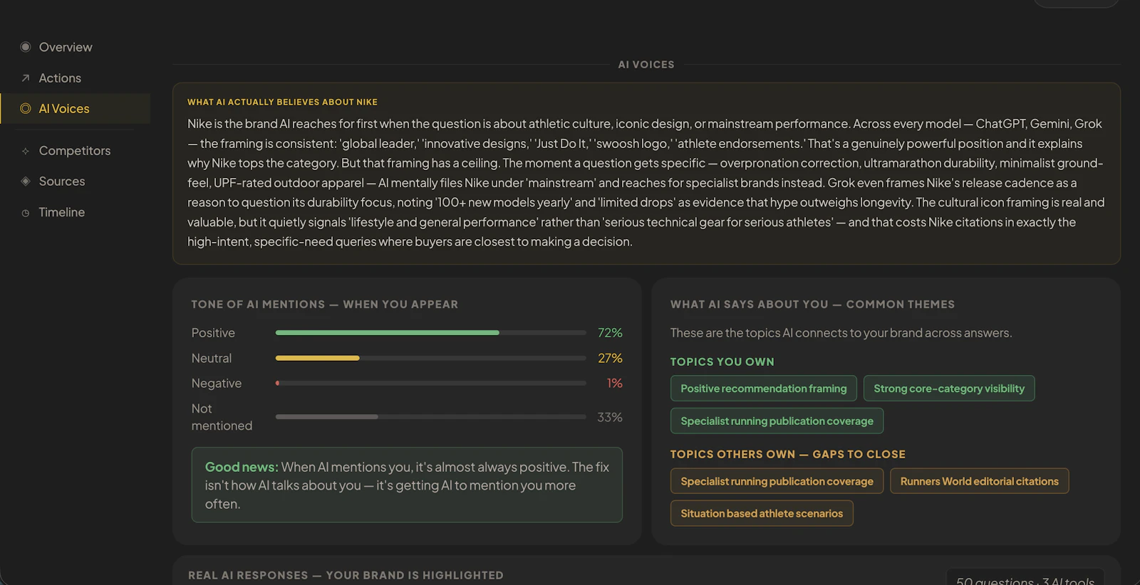Click the Real AI Responses heading
The width and height of the screenshot is (1140, 585).
[x=346, y=575]
